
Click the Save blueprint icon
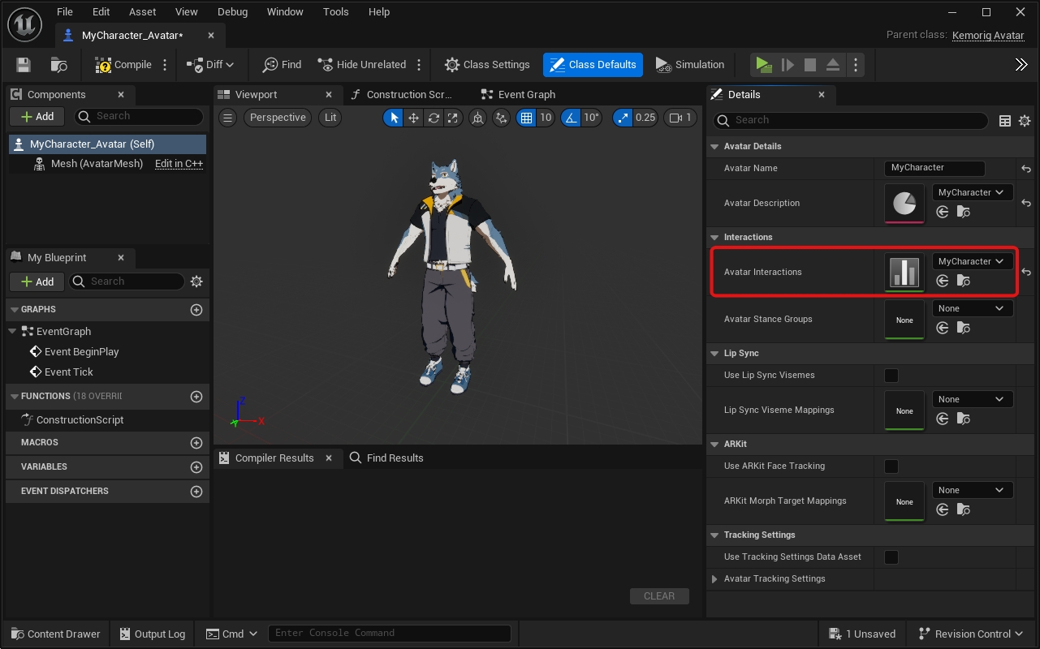click(x=24, y=65)
